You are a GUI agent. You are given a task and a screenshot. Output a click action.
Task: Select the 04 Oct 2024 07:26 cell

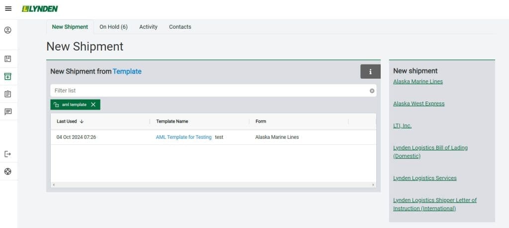click(x=76, y=137)
